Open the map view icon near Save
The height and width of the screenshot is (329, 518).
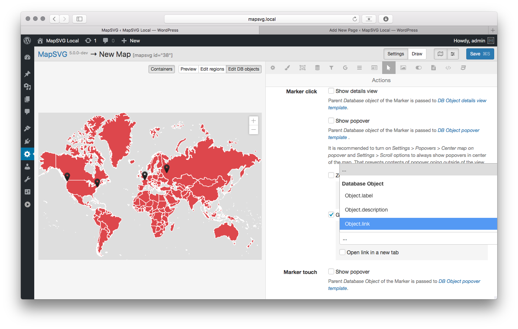point(440,54)
